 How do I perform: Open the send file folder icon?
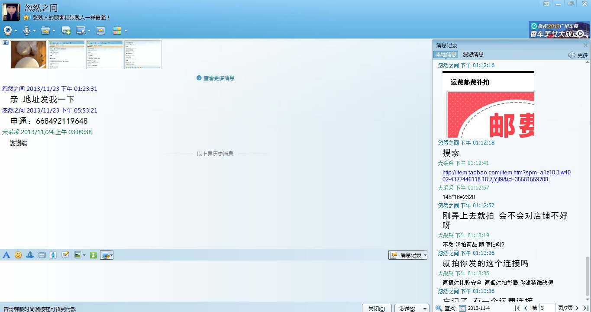click(x=45, y=31)
